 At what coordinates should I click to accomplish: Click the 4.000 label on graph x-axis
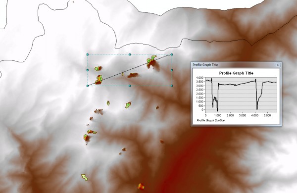point(255,115)
